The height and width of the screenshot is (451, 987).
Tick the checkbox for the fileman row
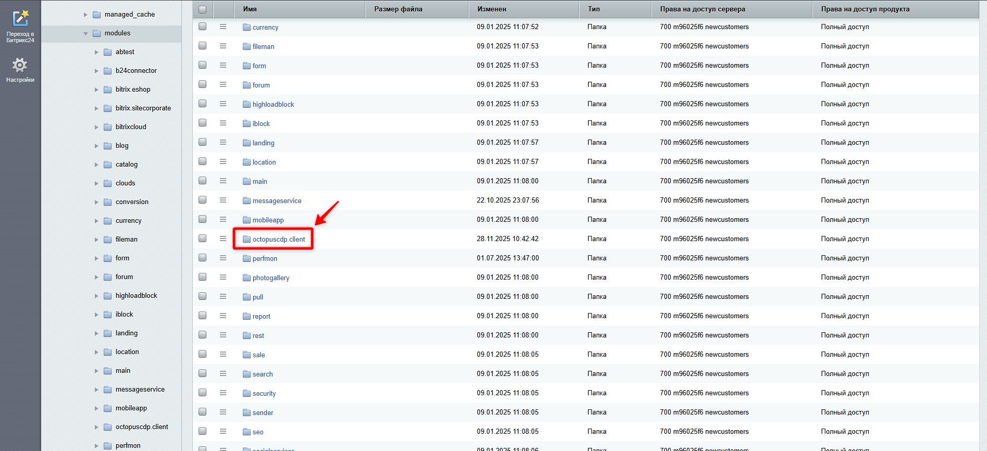[203, 46]
